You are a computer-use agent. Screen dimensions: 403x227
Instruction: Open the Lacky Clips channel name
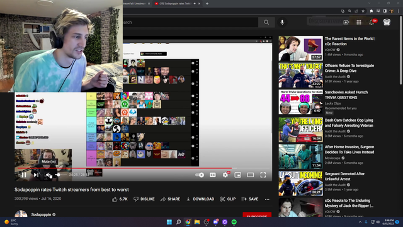(332, 103)
